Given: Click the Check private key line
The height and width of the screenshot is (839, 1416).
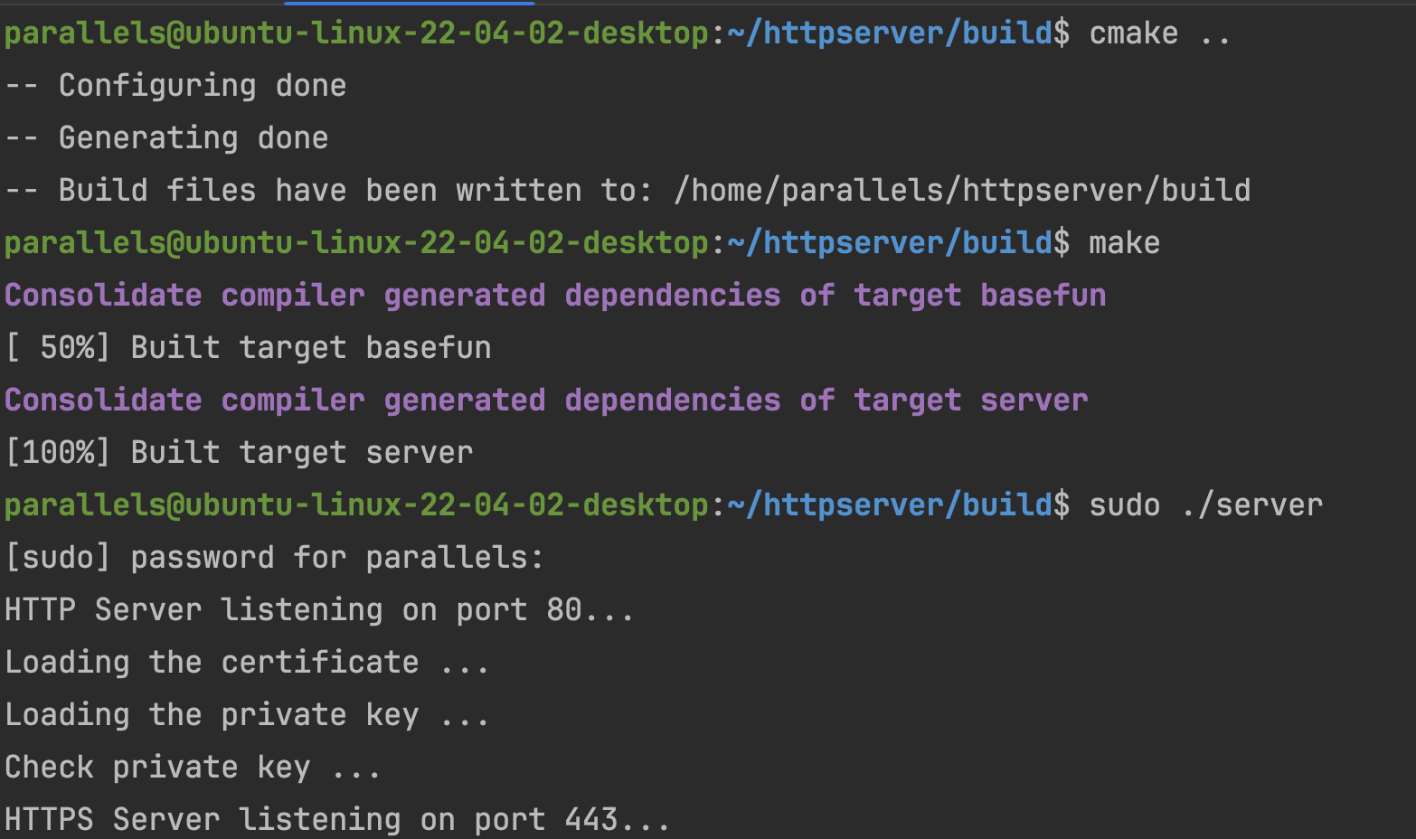Looking at the screenshot, I should 192,766.
